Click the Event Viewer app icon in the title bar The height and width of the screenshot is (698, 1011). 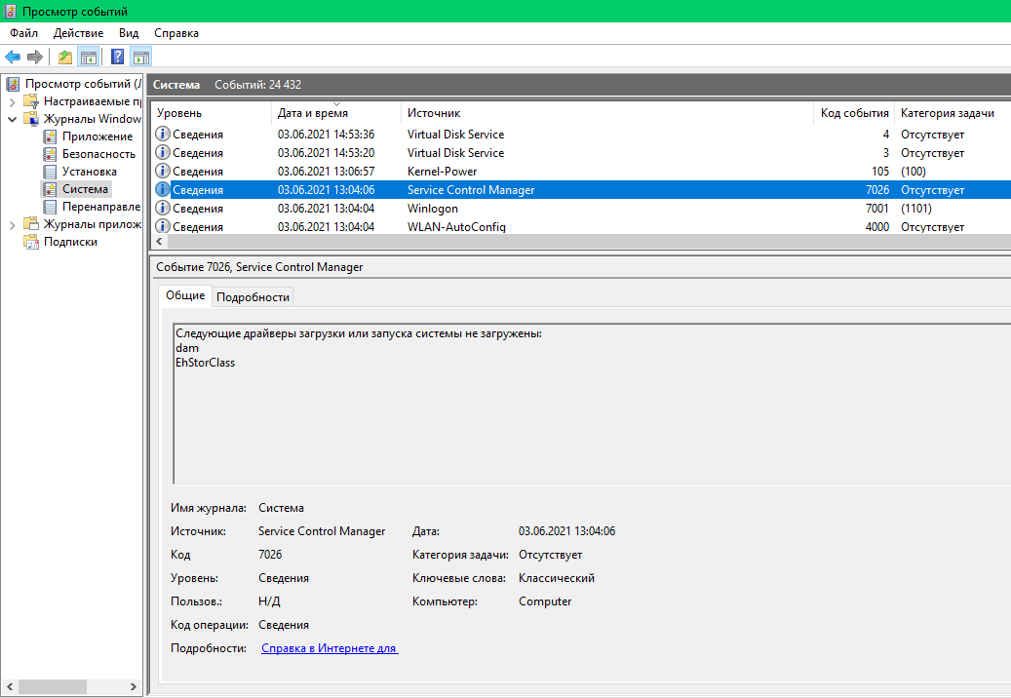(x=11, y=11)
